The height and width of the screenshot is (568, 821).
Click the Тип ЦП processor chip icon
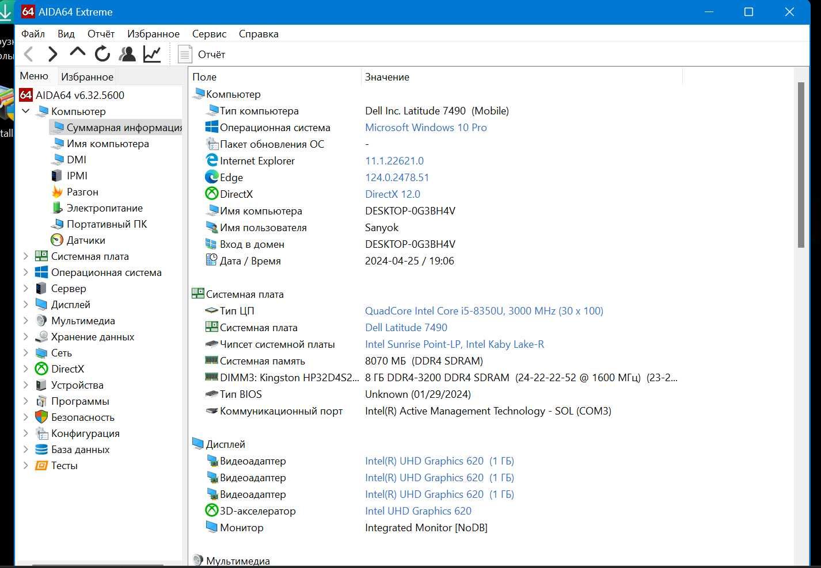coord(211,310)
